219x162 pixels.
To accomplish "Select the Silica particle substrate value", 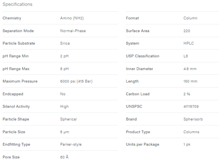I will point(65,43).
